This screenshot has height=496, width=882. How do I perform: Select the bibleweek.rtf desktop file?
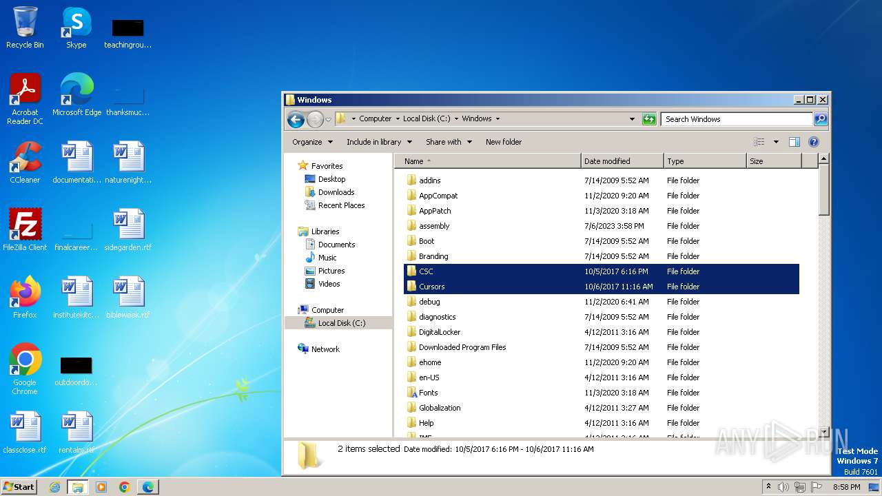point(128,298)
